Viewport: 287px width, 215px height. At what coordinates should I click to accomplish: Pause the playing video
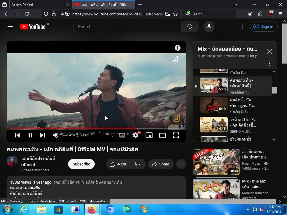(x=30, y=135)
